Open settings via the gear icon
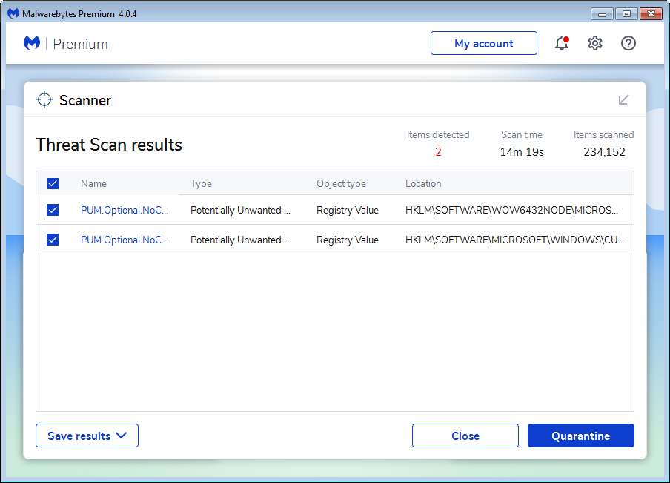670x483 pixels. (595, 44)
